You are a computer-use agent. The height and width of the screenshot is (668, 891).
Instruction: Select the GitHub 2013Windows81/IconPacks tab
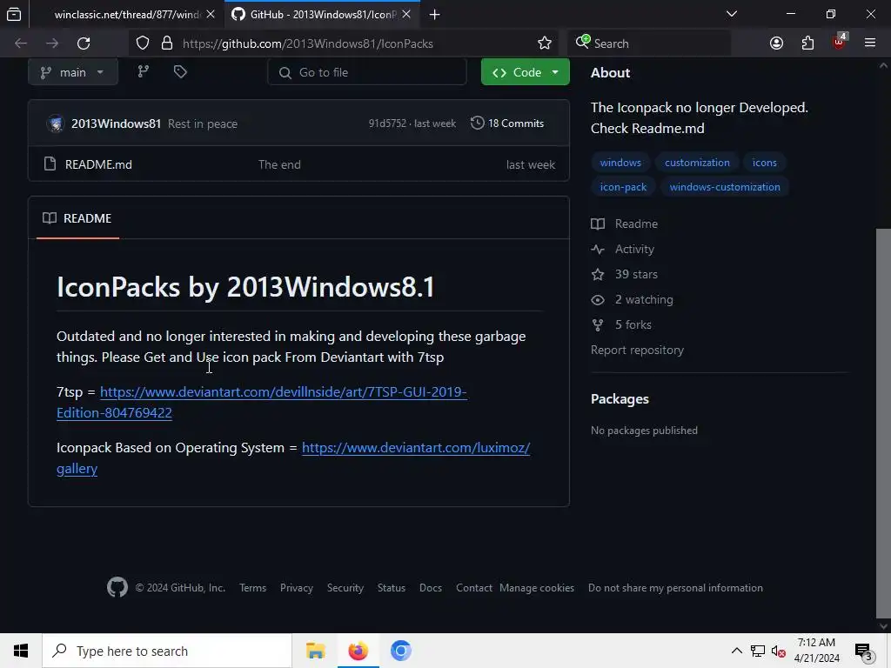point(322,14)
